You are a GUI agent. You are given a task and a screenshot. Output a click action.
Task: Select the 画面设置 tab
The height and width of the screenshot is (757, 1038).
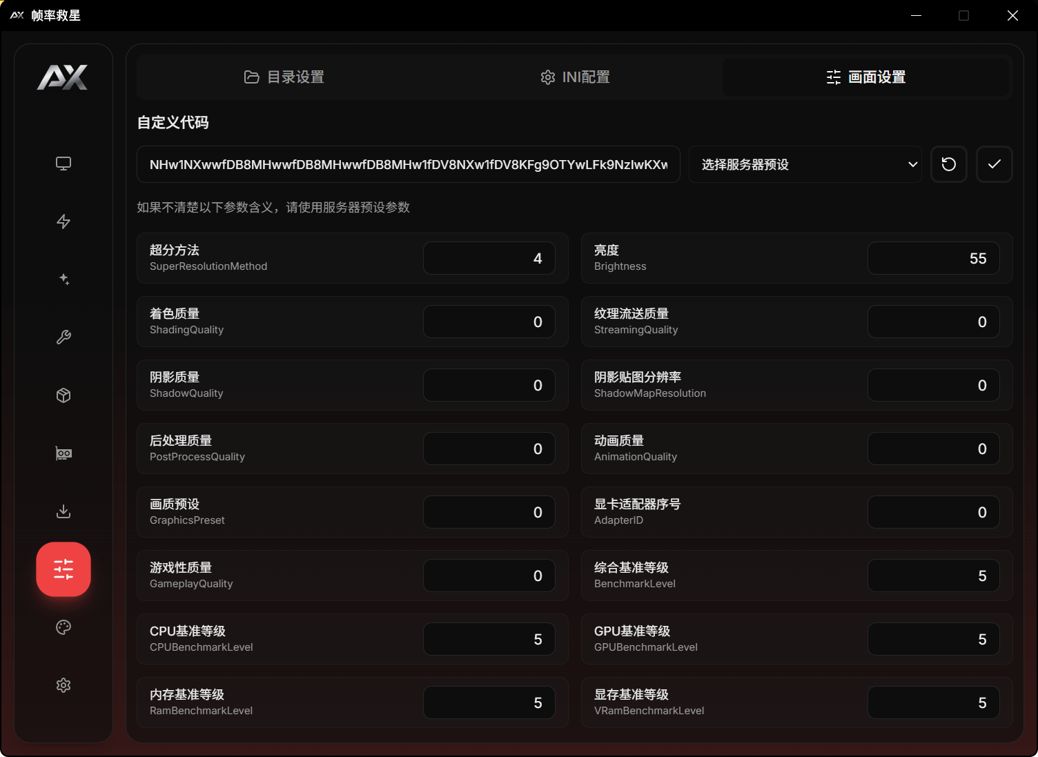tap(865, 77)
